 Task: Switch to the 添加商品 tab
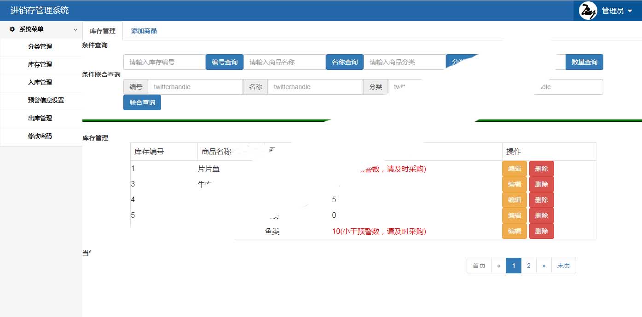point(144,31)
